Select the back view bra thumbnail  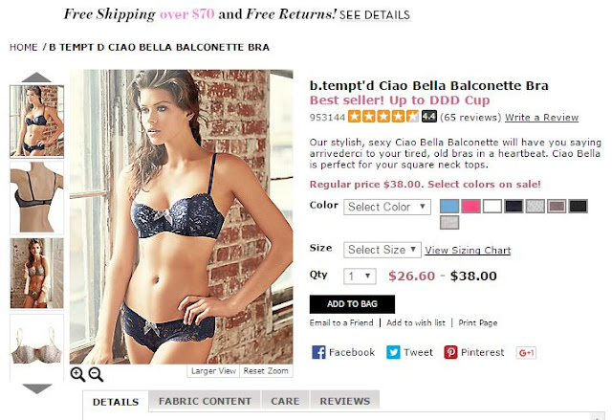pyautogui.click(x=36, y=197)
